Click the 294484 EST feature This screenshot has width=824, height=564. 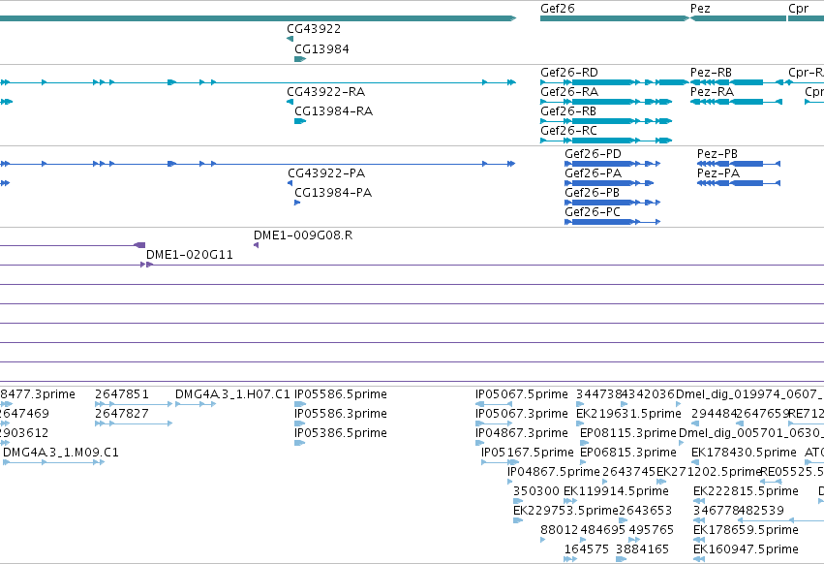695,423
